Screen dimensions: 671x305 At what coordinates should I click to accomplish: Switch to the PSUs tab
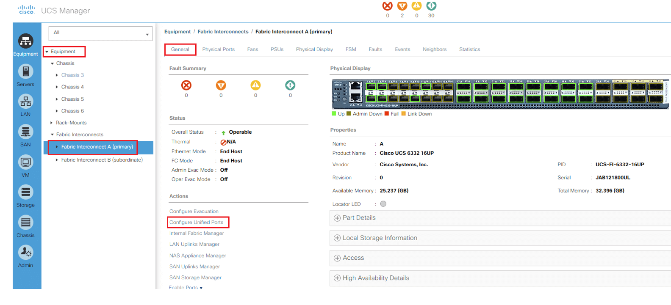(277, 49)
